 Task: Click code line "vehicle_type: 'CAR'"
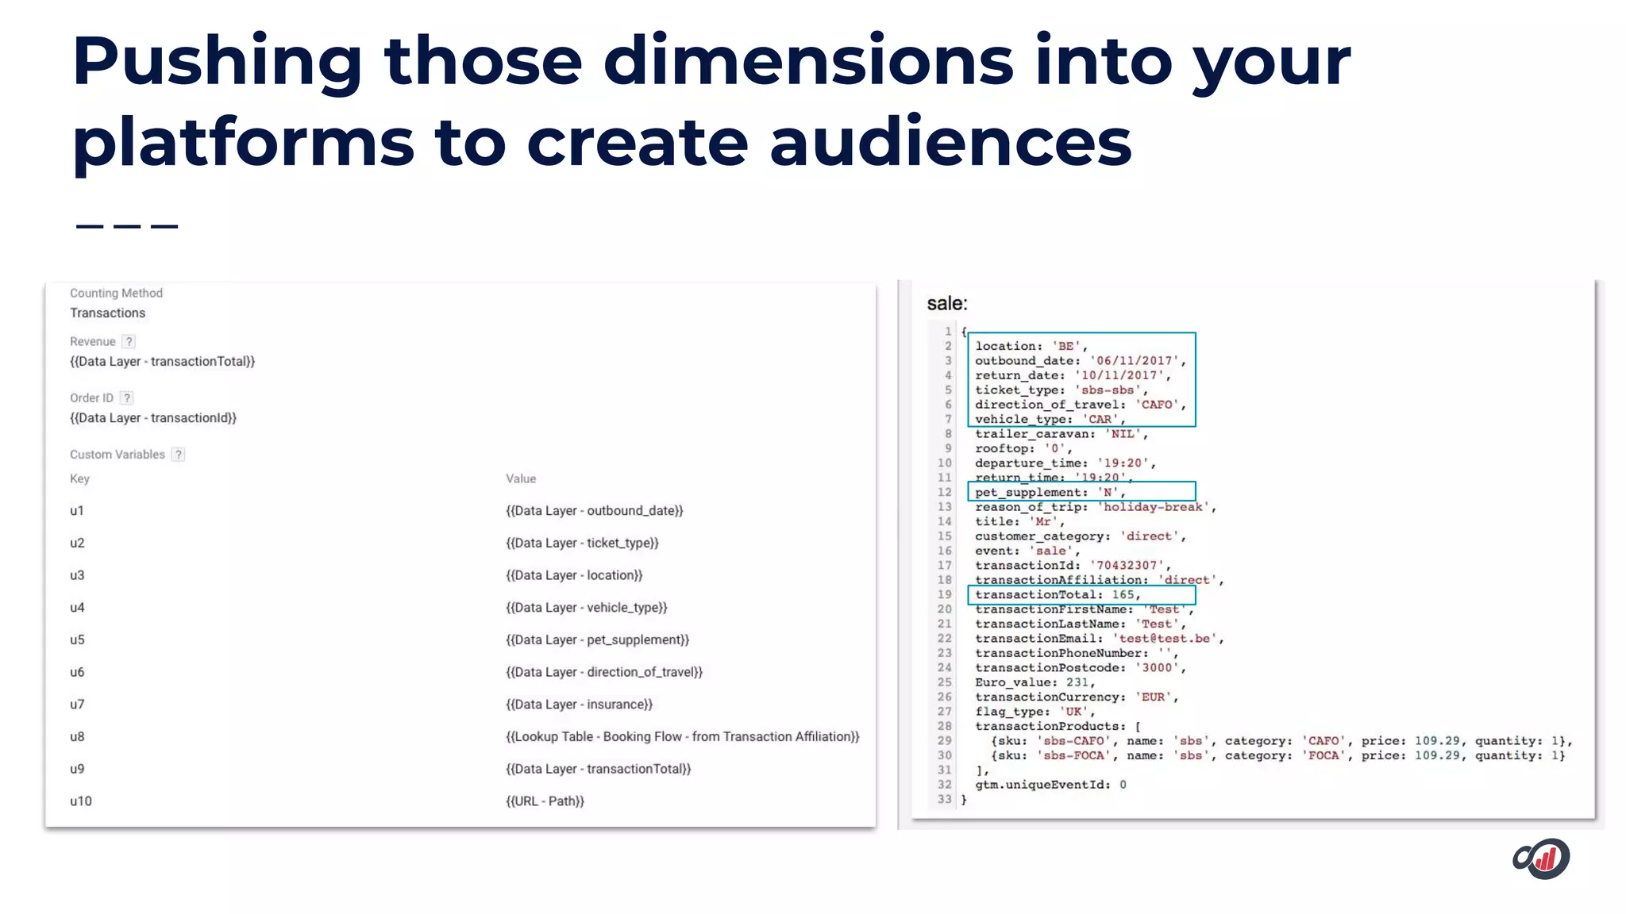(1050, 420)
